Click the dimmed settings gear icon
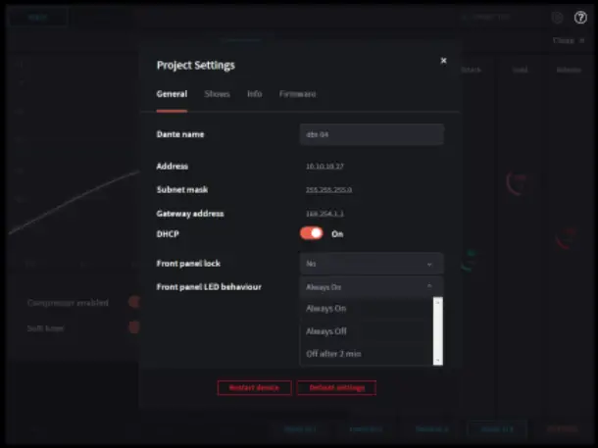The height and width of the screenshot is (448, 598). (557, 18)
